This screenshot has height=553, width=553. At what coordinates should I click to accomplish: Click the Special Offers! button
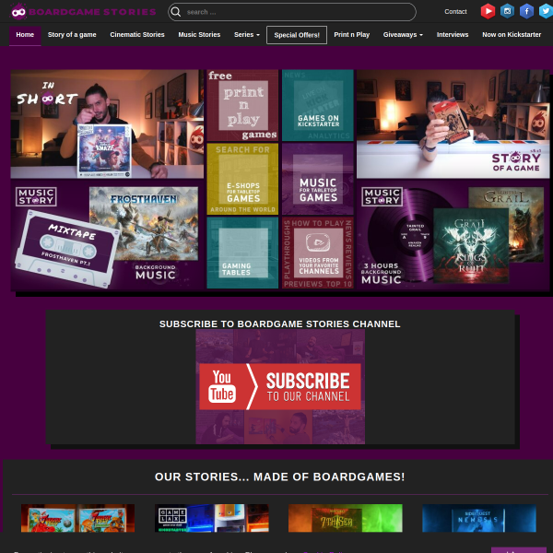coord(297,35)
